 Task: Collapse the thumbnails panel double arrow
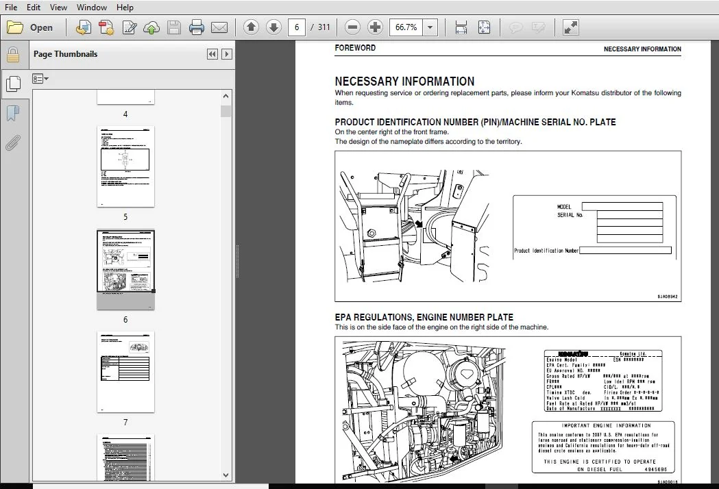pos(212,54)
